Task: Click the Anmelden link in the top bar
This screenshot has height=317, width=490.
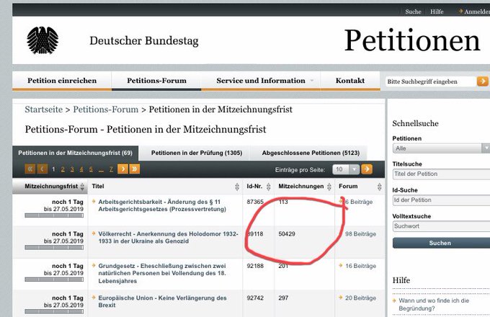Action: click(x=476, y=12)
